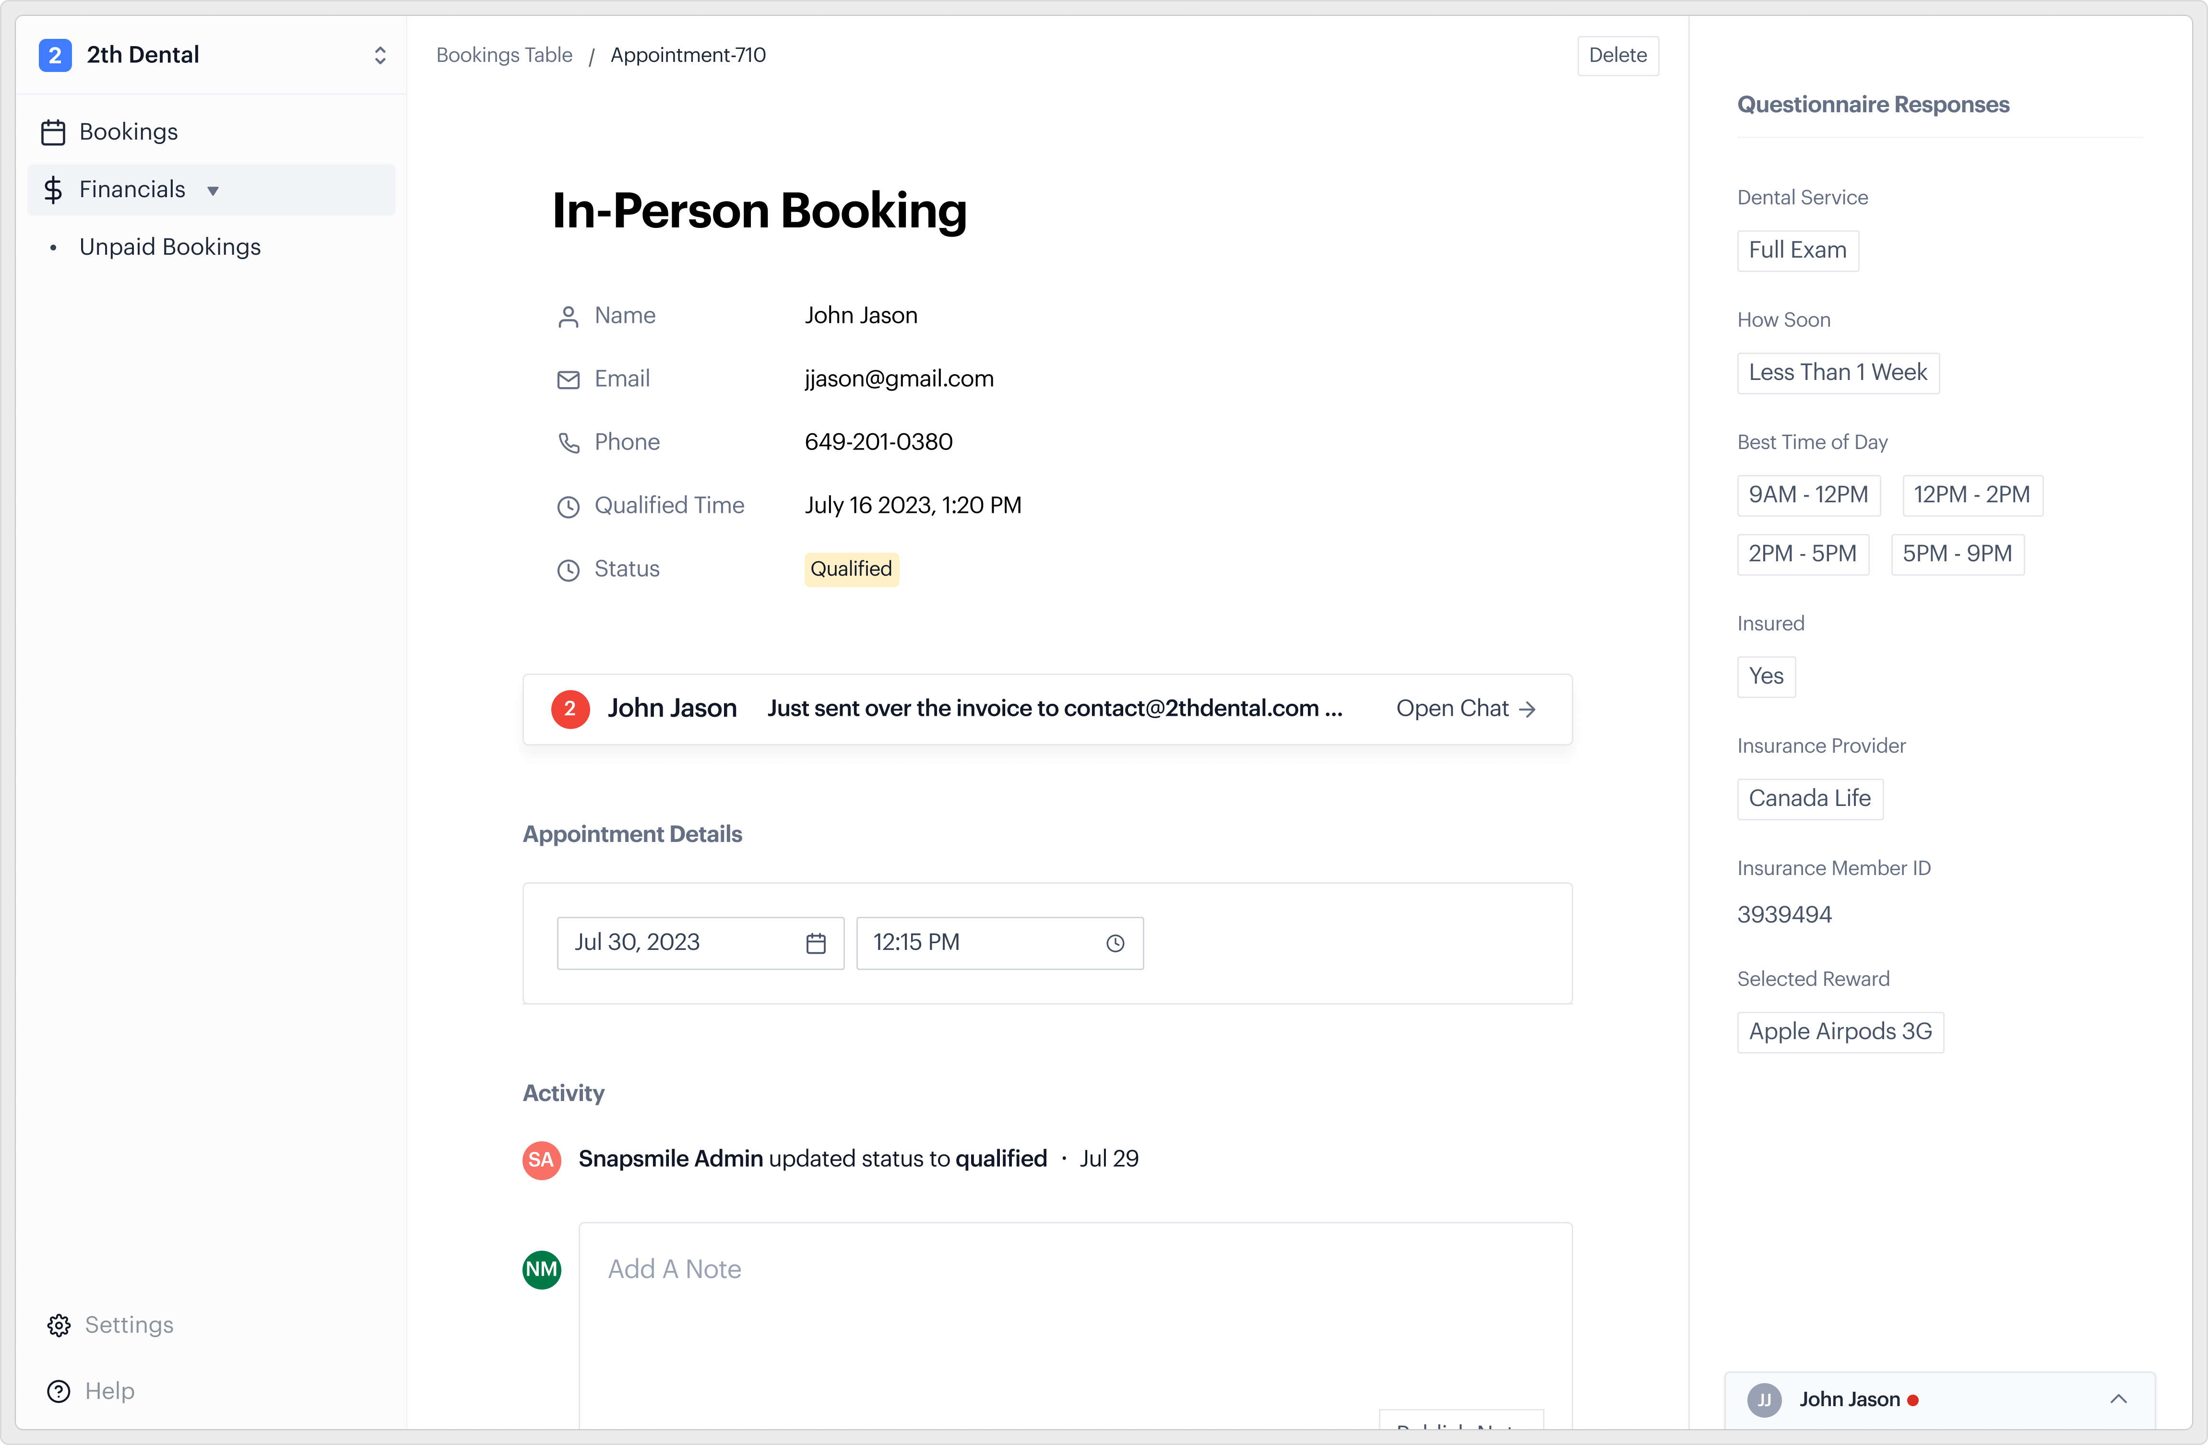Click the phone icon beside Phone

(568, 443)
